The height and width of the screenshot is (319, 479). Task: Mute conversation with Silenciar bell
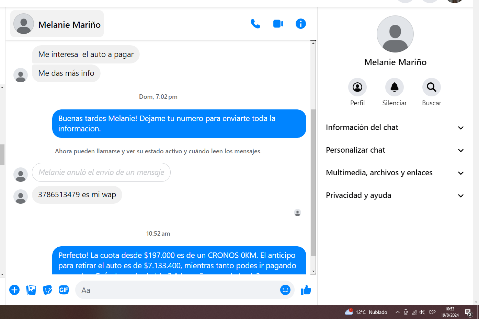394,87
